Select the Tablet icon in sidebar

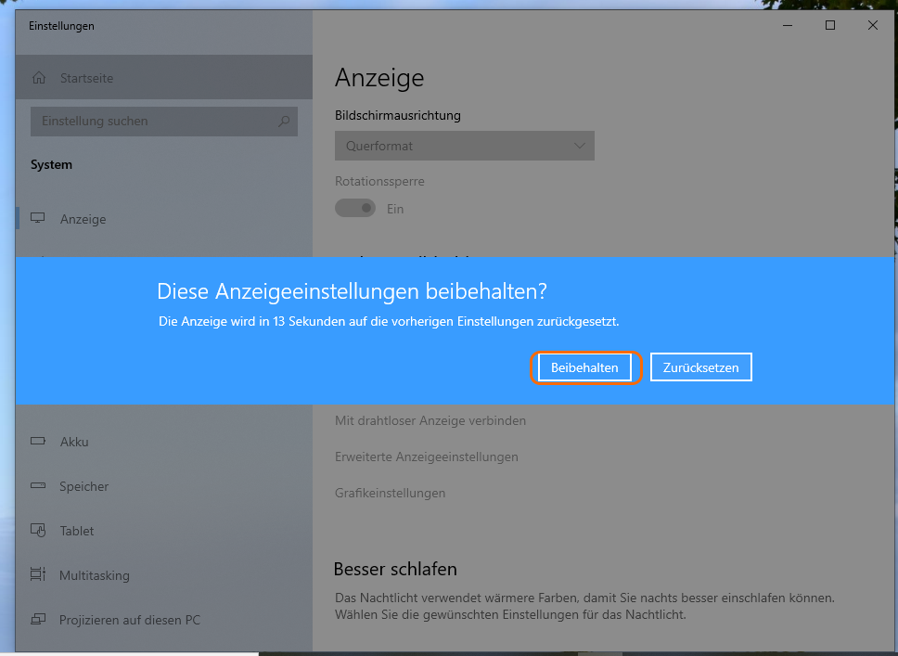click(38, 531)
